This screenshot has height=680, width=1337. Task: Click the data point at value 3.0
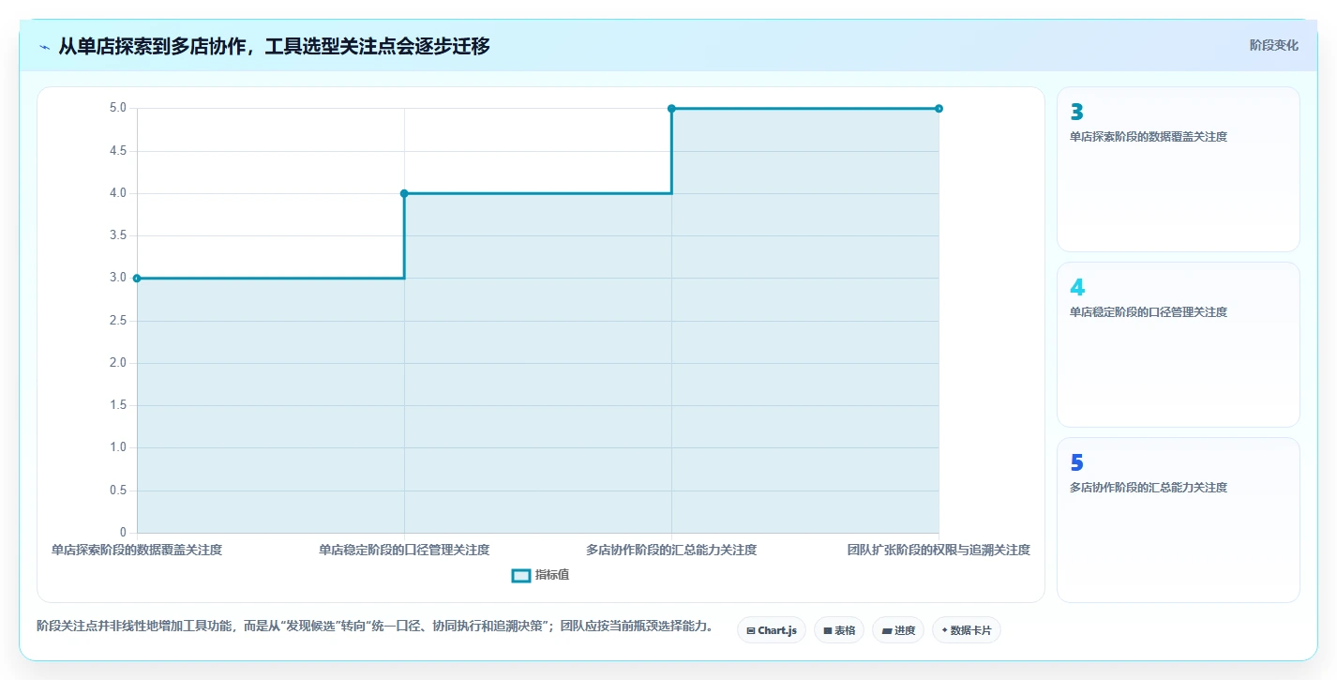click(x=137, y=279)
